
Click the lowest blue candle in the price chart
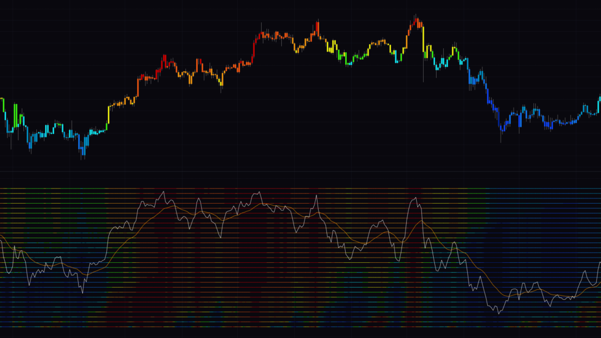83,150
